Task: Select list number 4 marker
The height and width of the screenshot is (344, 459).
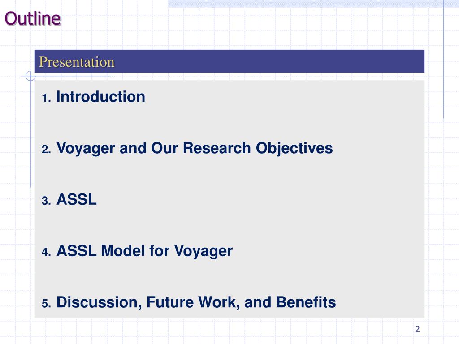Action: [46, 252]
